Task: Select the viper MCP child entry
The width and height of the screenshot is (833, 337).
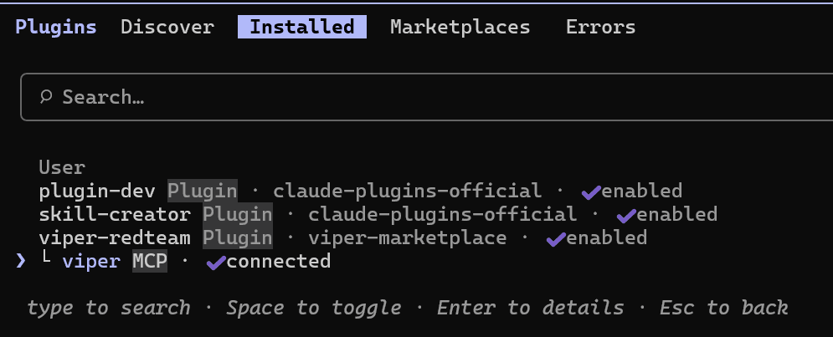Action: (91, 262)
